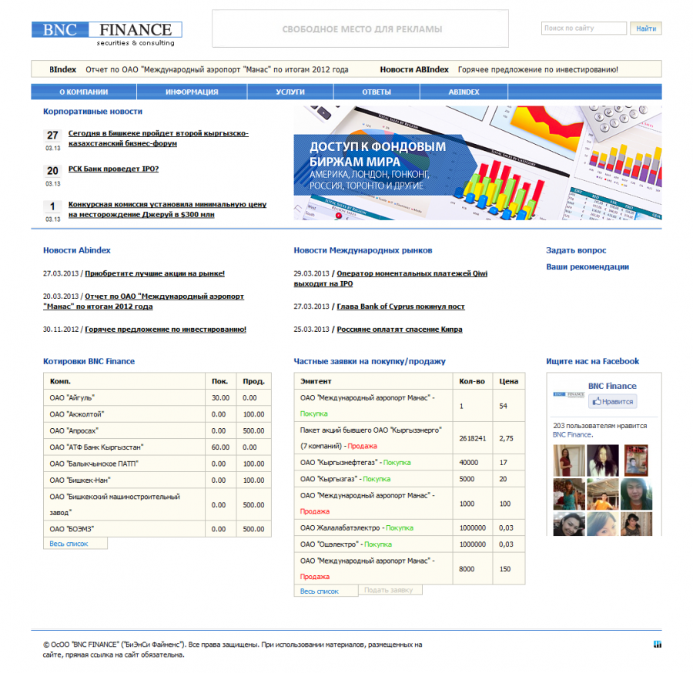Click the date badge showing 20

point(52,171)
